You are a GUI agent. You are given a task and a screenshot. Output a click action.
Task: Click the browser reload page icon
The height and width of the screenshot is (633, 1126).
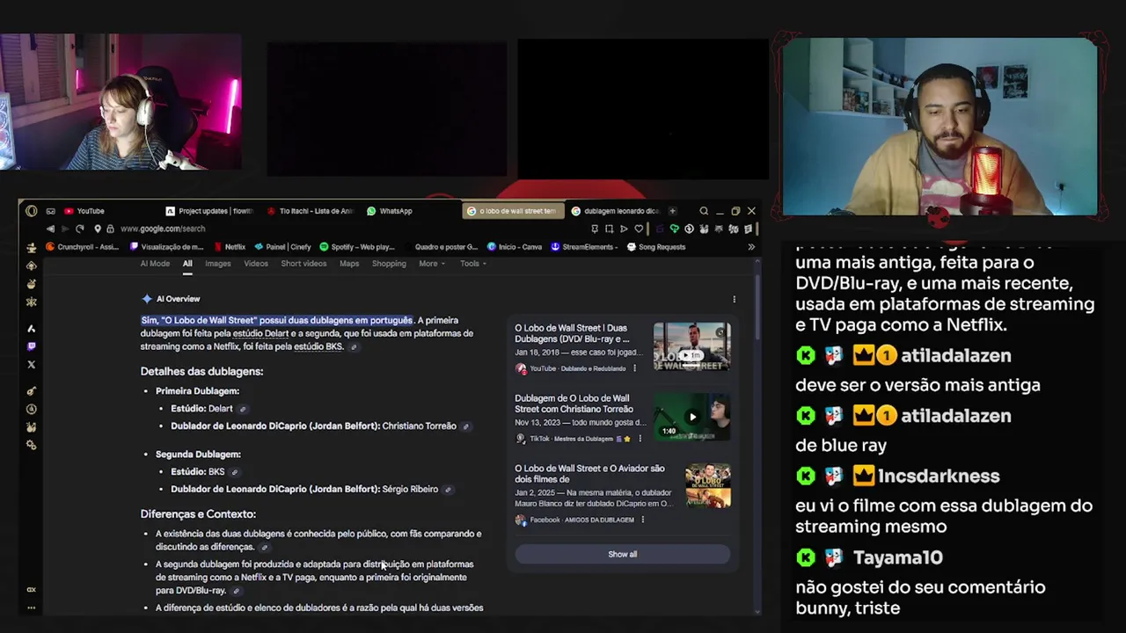pos(79,229)
